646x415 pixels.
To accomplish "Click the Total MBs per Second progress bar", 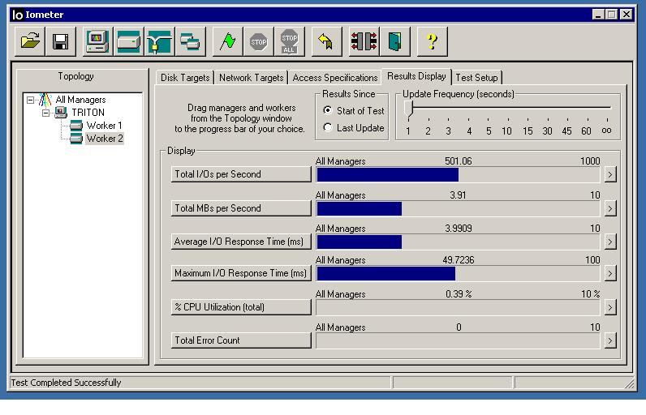I will (458, 208).
